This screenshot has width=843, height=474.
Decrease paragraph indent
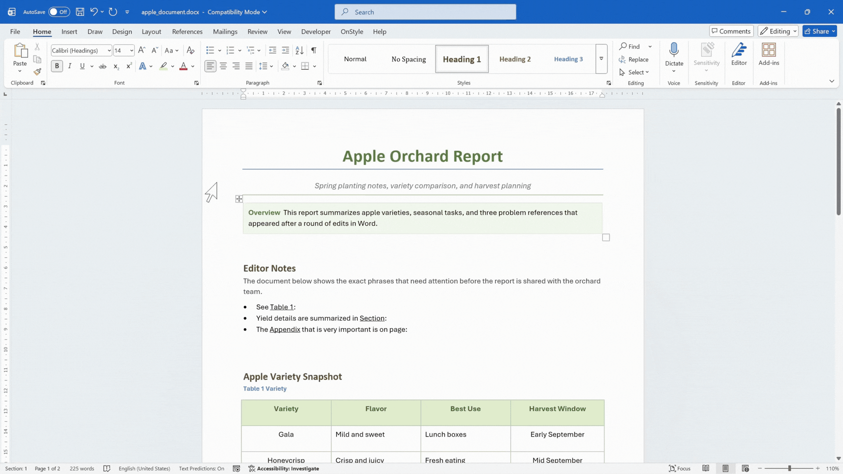tap(272, 50)
